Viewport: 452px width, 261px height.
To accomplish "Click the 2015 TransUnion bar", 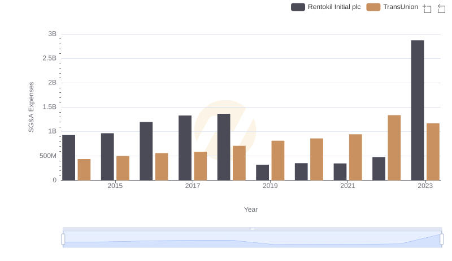I will tap(123, 168).
